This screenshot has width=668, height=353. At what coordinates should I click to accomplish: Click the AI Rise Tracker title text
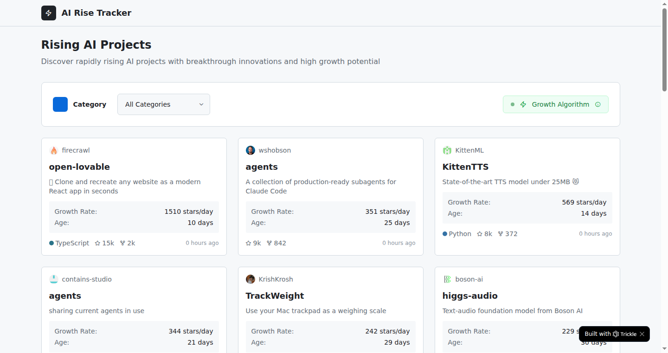[96, 13]
